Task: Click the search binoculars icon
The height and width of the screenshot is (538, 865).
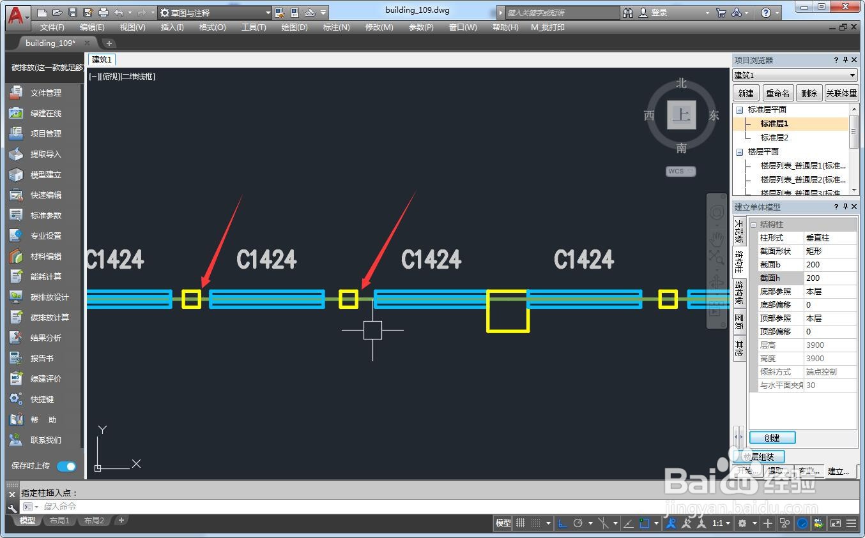Action: pos(628,13)
